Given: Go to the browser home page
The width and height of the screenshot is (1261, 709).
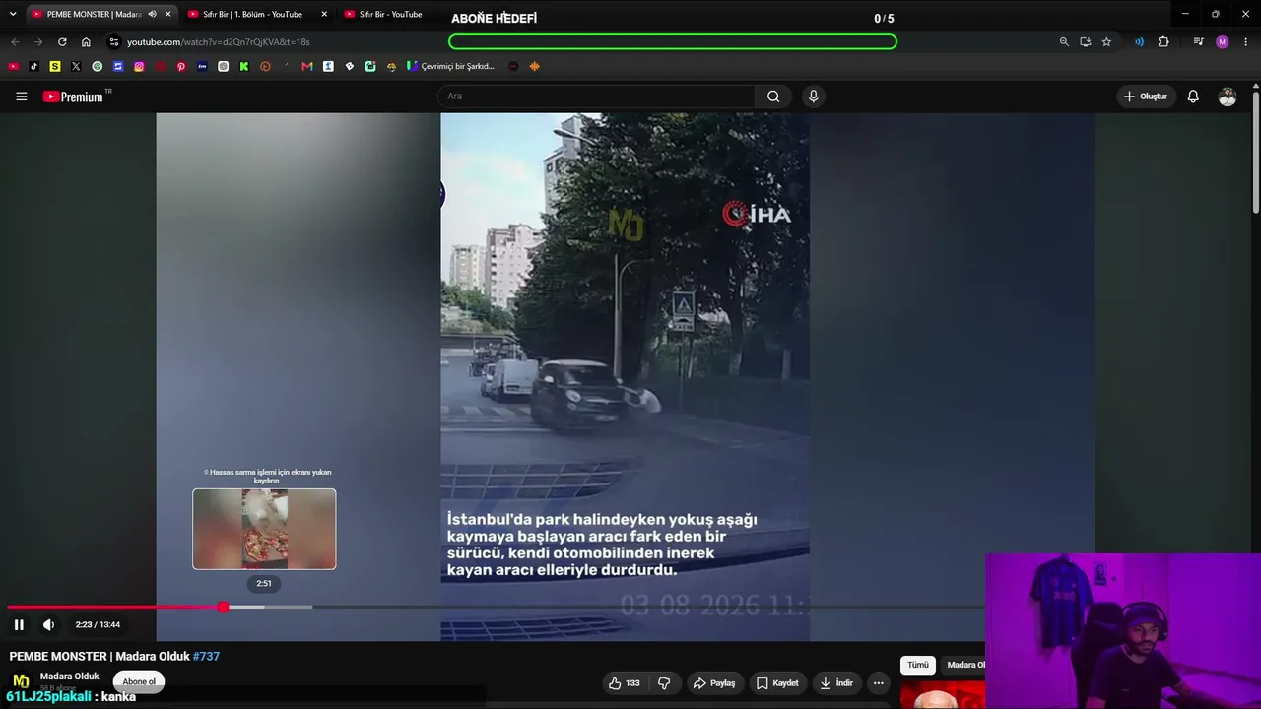Looking at the screenshot, I should [x=86, y=42].
